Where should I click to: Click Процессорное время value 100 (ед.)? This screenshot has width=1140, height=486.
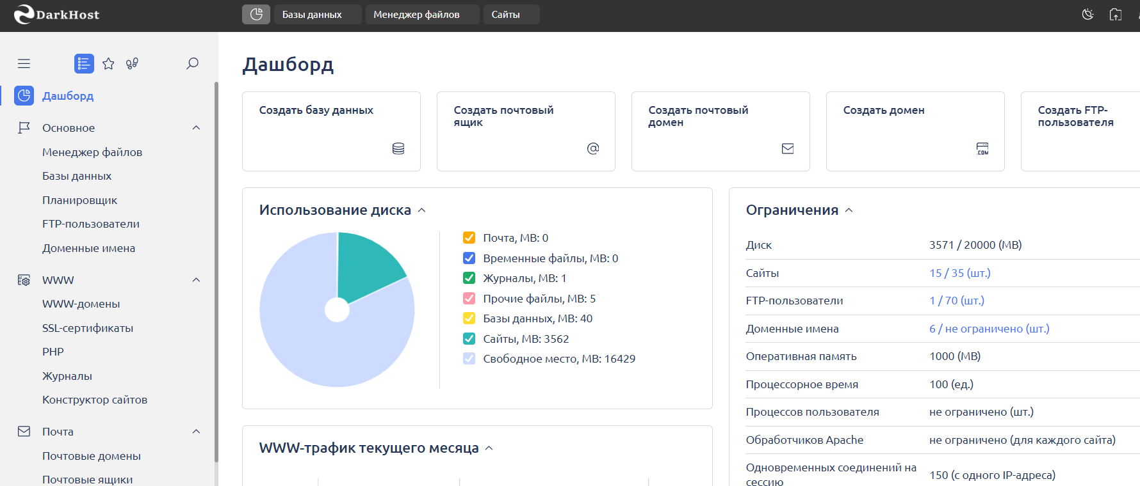click(x=951, y=384)
